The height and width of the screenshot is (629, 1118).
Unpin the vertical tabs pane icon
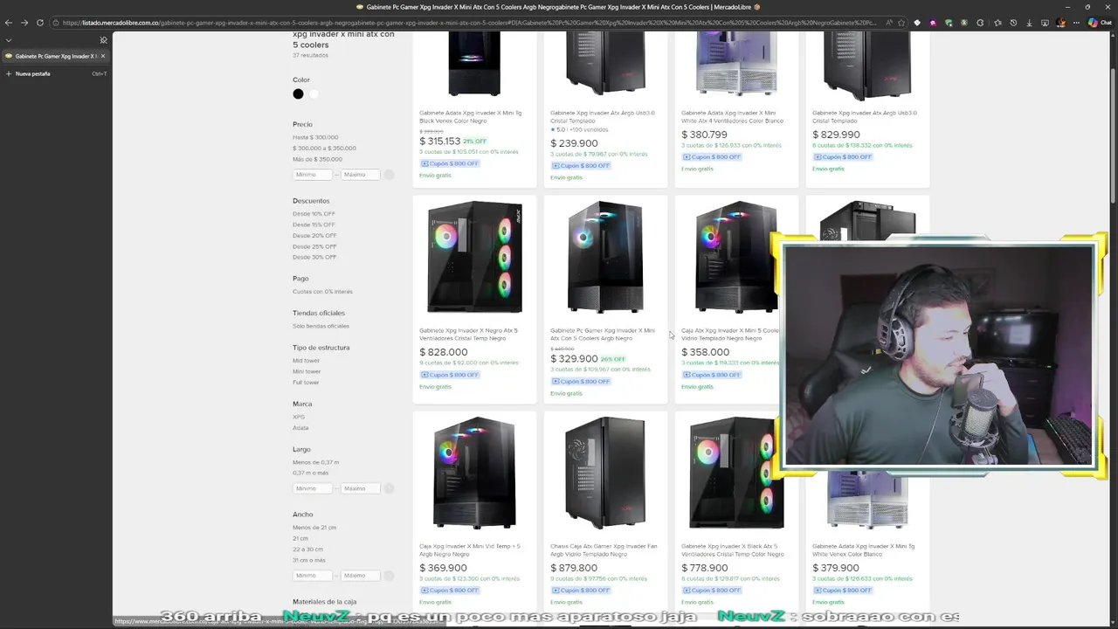pos(103,40)
